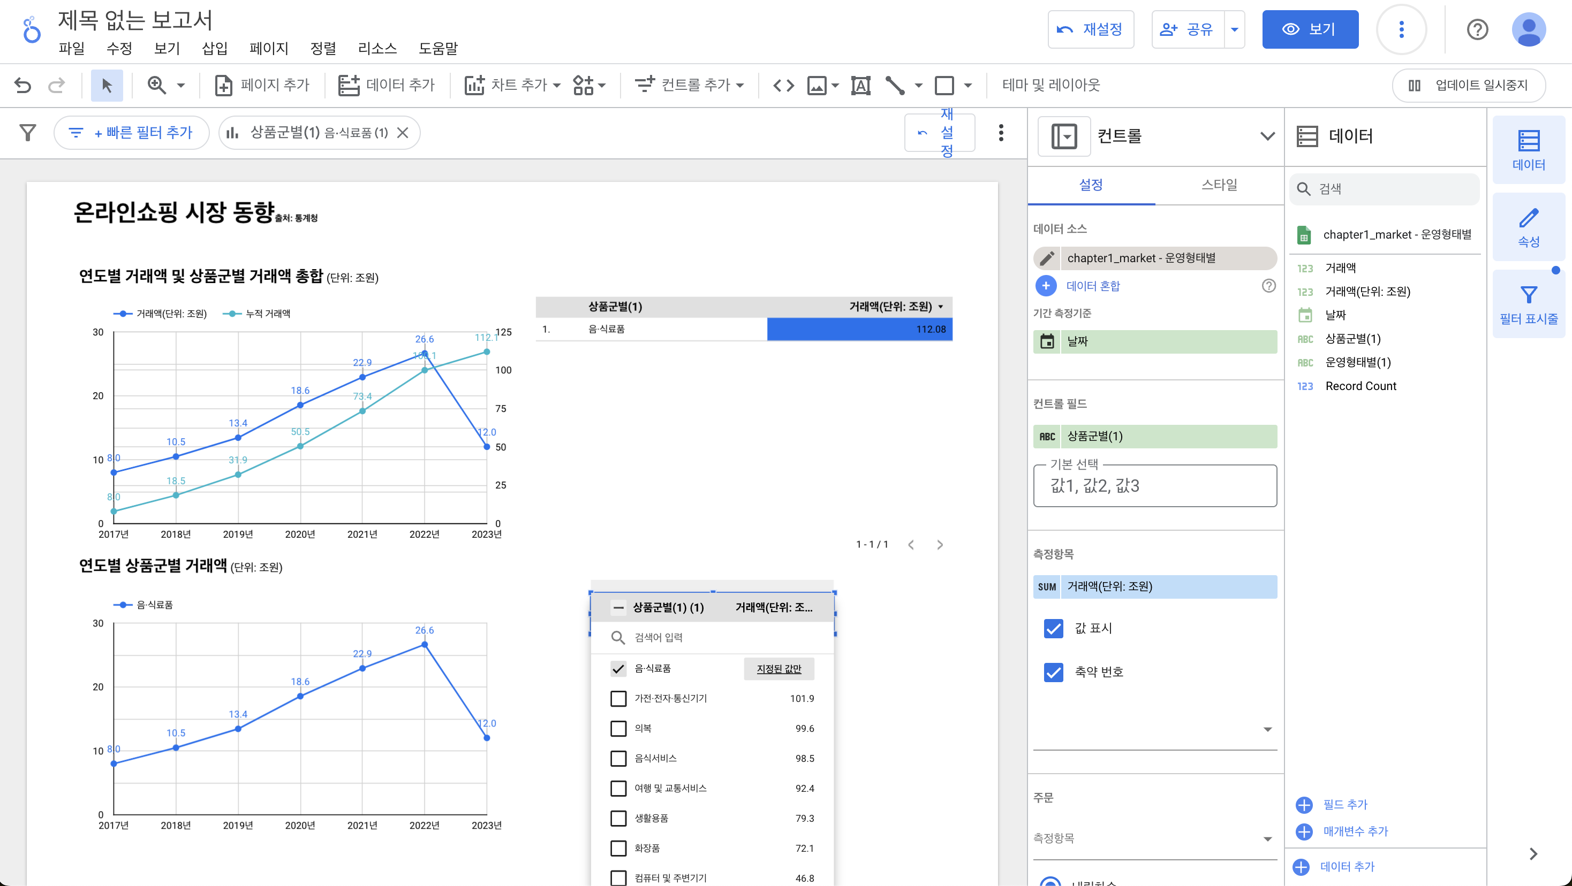Screen dimensions: 1572x886
Task: Open the 필터 표시줄 filter bar panel
Action: pos(1528,304)
